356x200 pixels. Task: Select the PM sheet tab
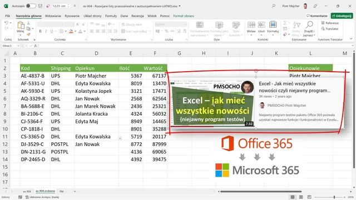point(62,191)
